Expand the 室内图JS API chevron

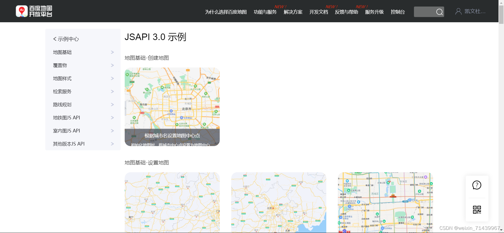click(x=112, y=131)
